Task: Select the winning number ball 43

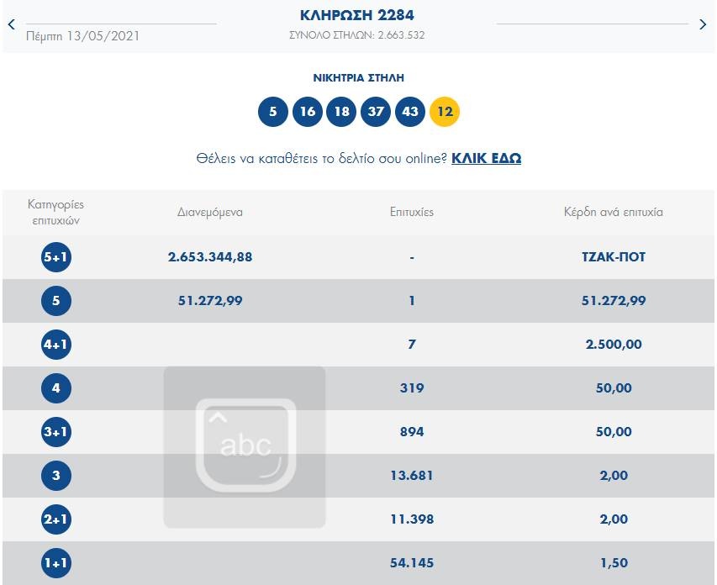Action: pyautogui.click(x=410, y=112)
